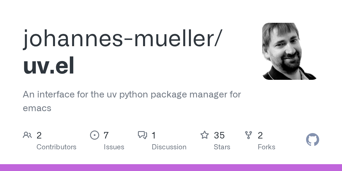
Task: Click the stars count number 35
Action: [219, 135]
